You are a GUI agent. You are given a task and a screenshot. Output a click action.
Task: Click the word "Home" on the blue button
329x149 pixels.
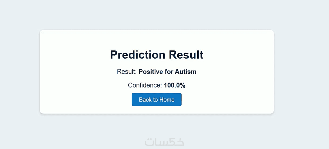167,100
